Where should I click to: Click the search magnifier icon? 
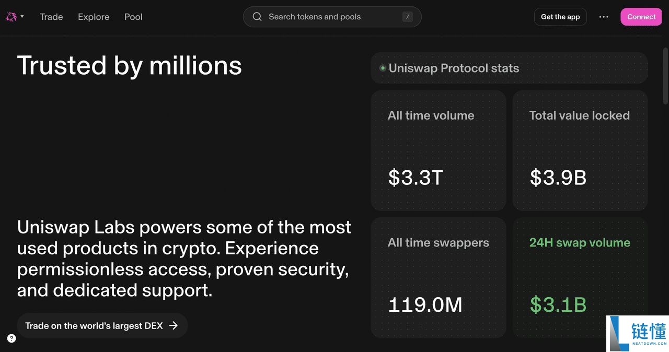tap(257, 16)
